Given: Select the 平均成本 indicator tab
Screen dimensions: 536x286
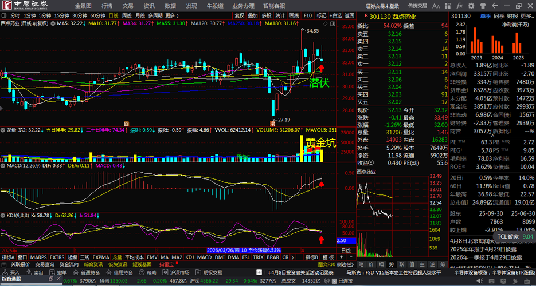Looking at the screenshot, I should click(x=134, y=257).
